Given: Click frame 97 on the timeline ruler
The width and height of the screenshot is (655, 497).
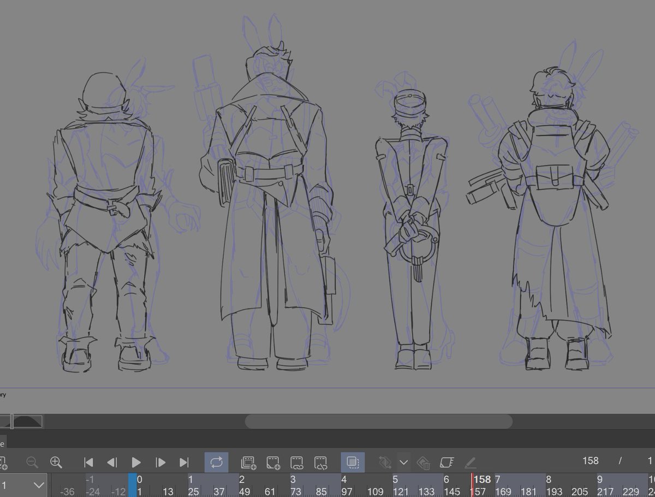Looking at the screenshot, I should click(x=347, y=492).
